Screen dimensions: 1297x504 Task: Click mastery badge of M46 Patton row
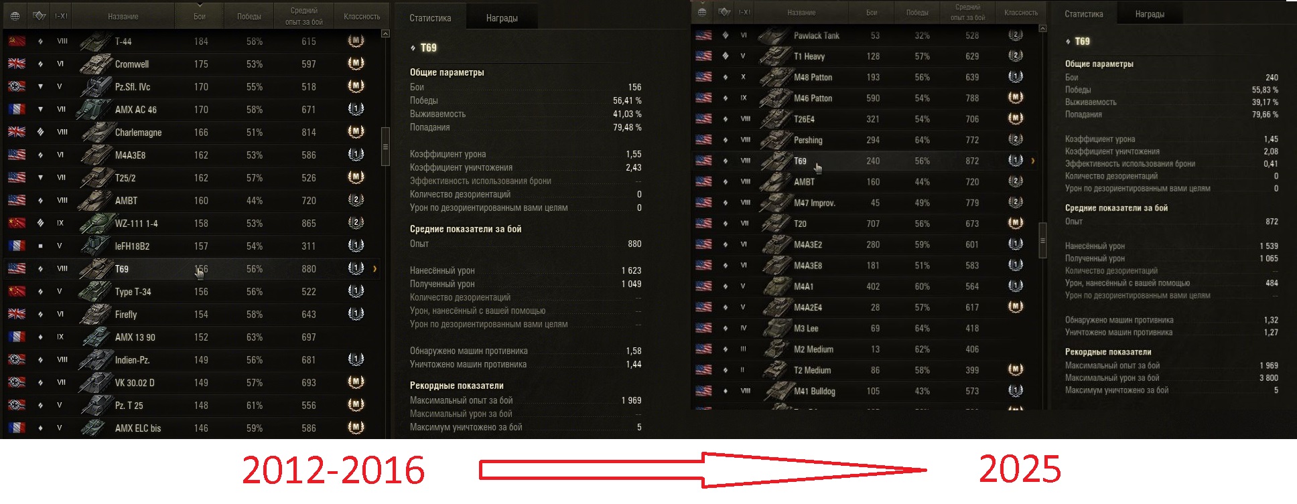[1016, 98]
